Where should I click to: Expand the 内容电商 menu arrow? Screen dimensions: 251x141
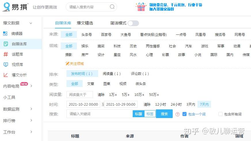click(x=31, y=86)
